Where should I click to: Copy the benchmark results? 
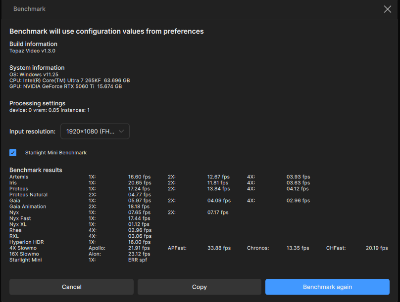coord(199,287)
